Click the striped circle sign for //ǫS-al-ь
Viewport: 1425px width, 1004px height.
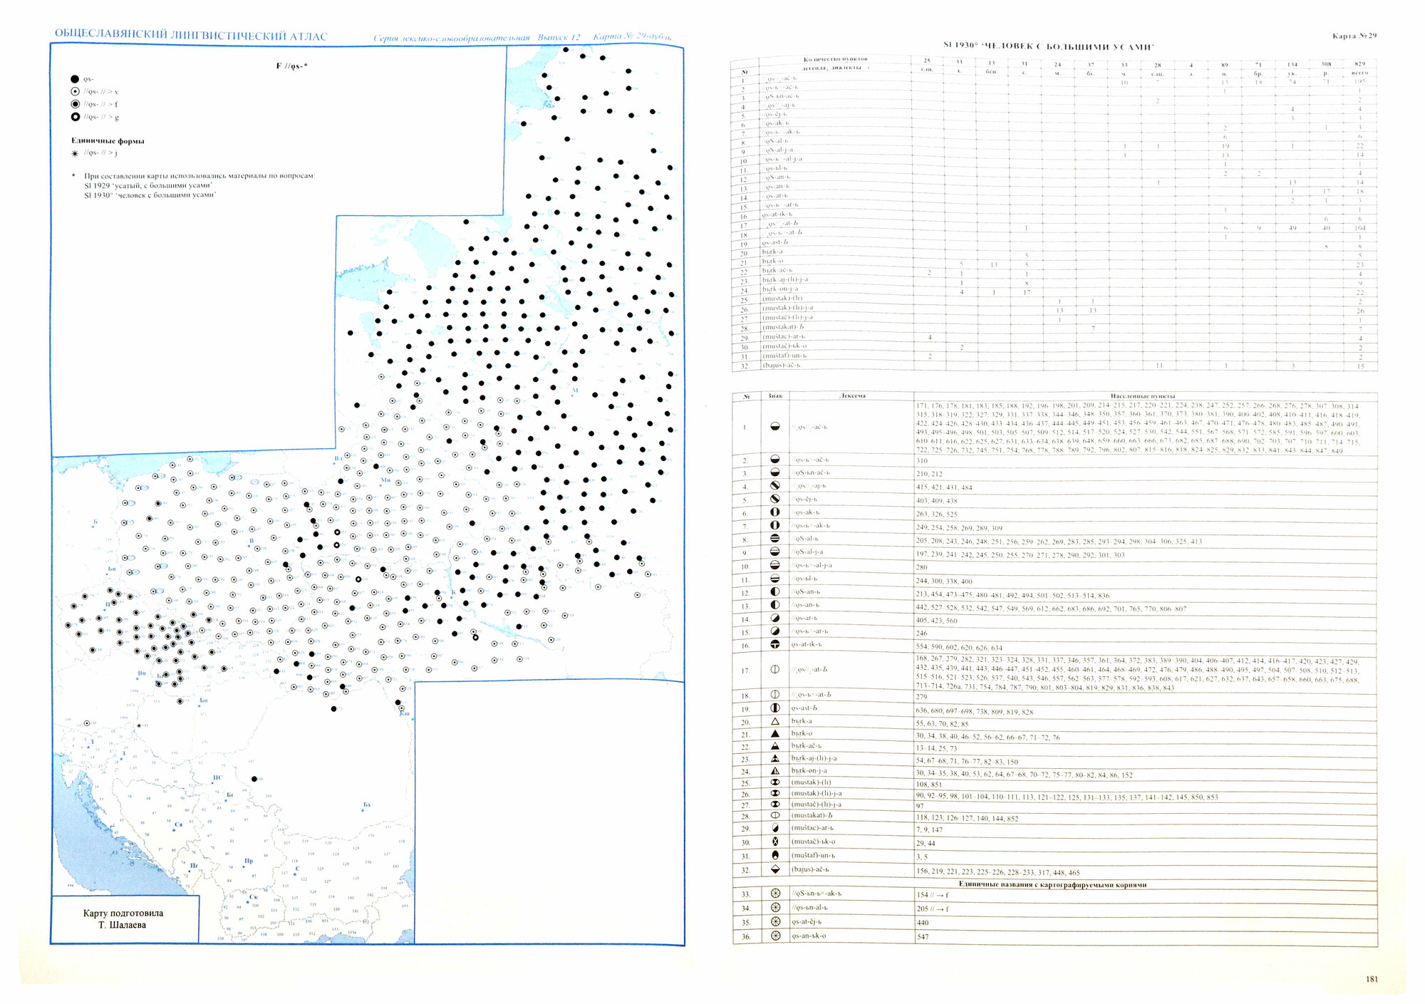click(x=775, y=539)
